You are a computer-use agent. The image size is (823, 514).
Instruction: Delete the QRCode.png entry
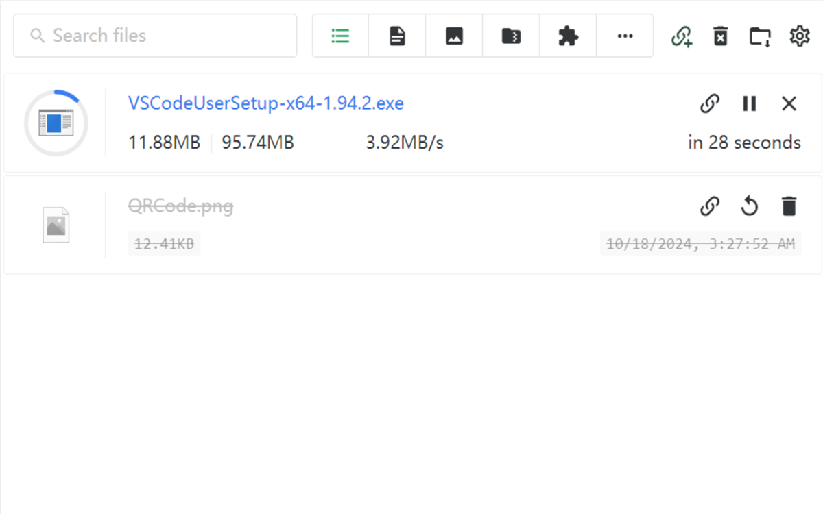coord(789,206)
